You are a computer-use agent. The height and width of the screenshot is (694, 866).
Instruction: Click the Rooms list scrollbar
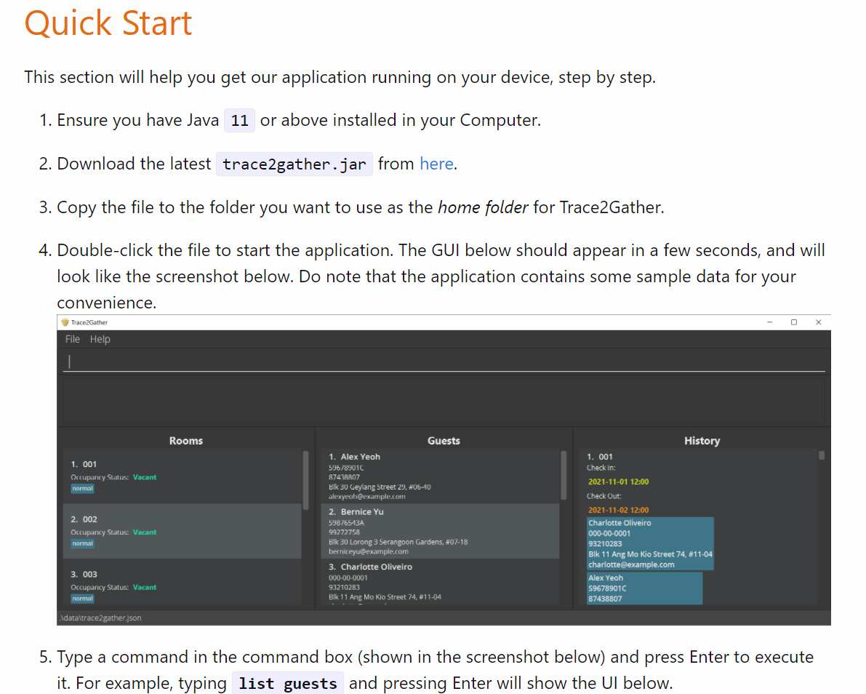[x=305, y=479]
